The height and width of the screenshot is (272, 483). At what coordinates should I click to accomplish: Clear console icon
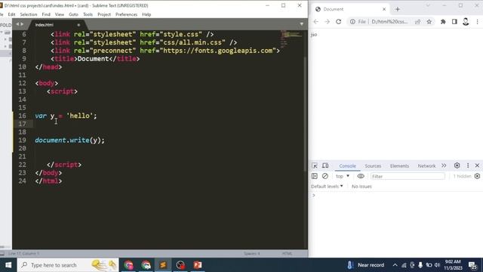(x=325, y=176)
